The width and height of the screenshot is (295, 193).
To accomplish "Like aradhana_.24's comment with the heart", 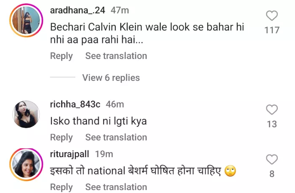I will [272, 16].
